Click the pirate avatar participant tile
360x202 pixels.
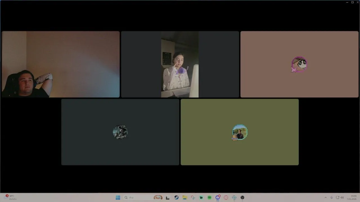[120, 132]
